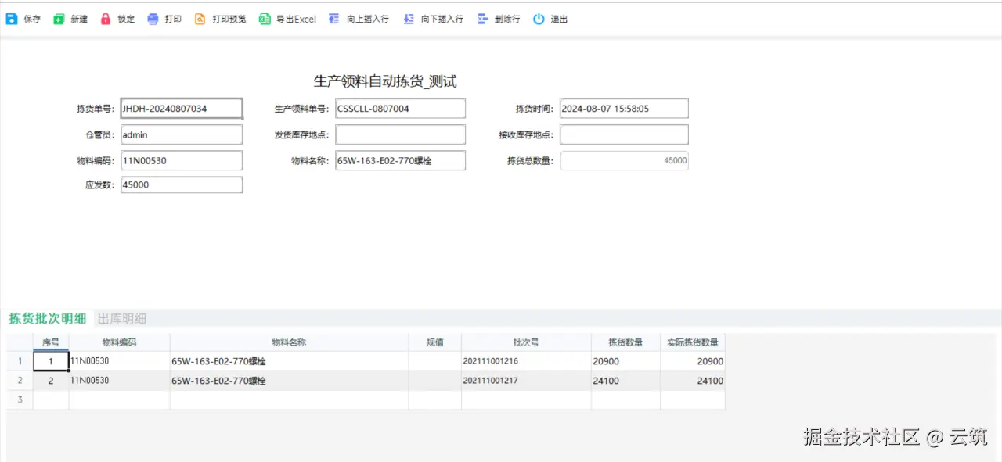Click row header number 3

(20, 399)
